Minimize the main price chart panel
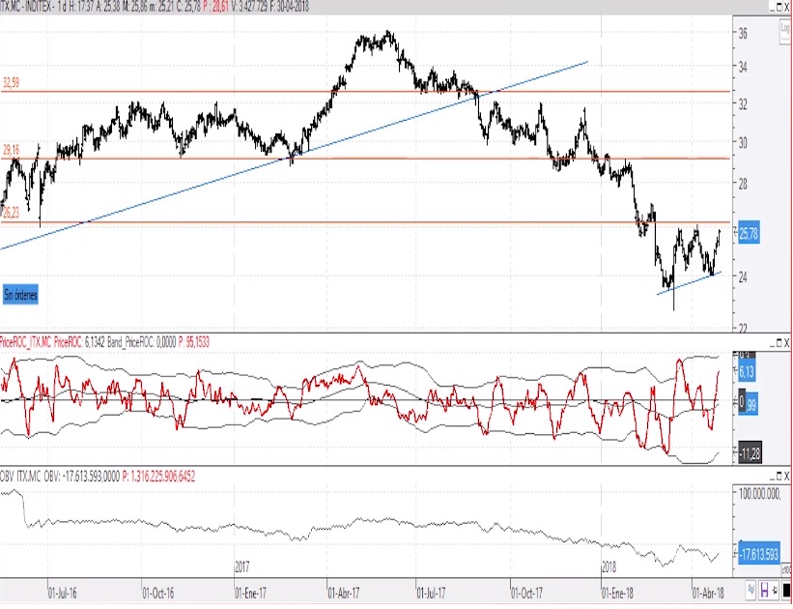 (x=773, y=8)
